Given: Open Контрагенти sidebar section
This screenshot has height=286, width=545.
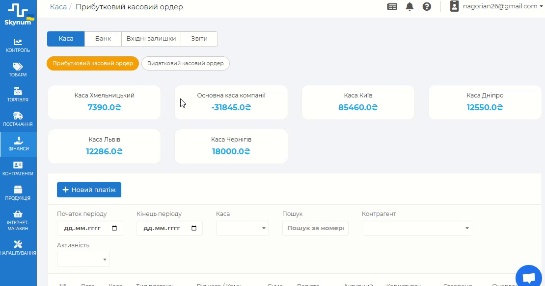Looking at the screenshot, I should [x=18, y=168].
